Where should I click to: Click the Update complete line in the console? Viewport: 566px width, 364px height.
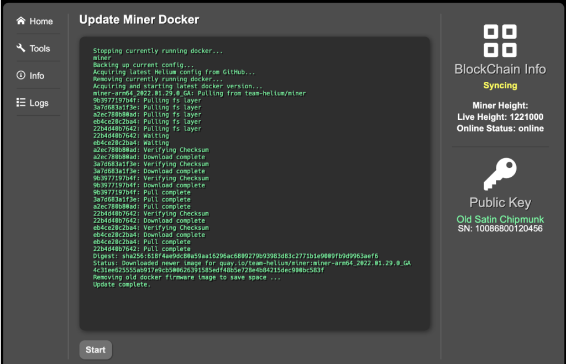(x=121, y=284)
